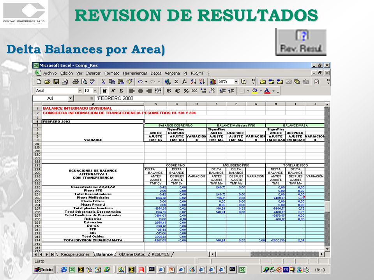Run spelling check ABC icon

[x=93, y=82]
